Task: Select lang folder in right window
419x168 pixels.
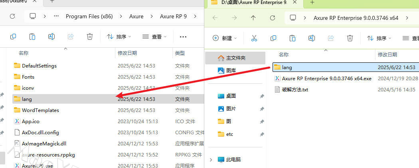Action: coord(346,67)
